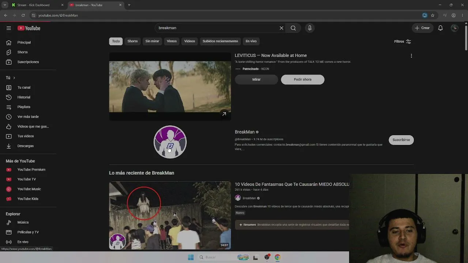
Task: Clear the search box with the X
Action: click(x=282, y=28)
